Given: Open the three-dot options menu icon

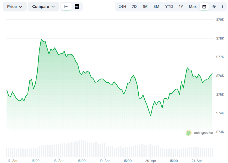Looking at the screenshot, I should (x=223, y=6).
